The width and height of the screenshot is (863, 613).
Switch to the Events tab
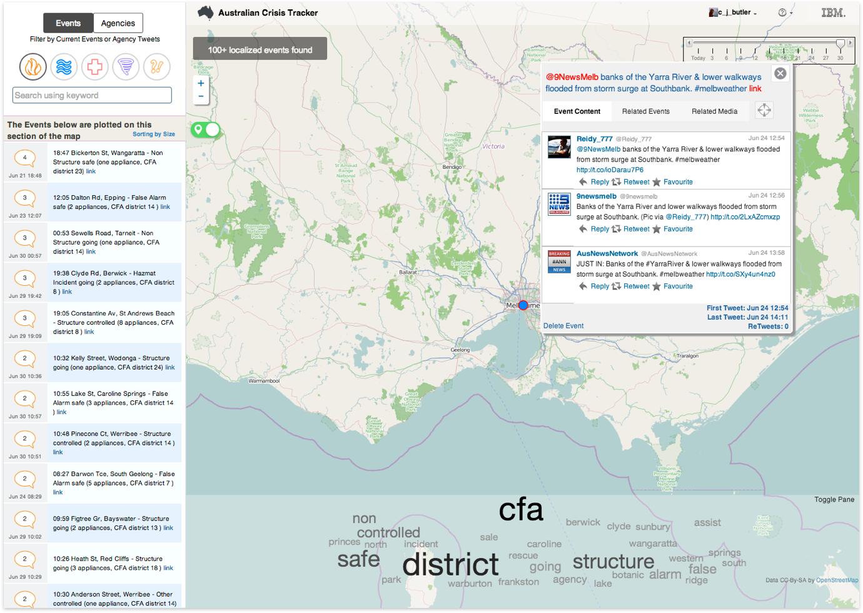(x=68, y=23)
